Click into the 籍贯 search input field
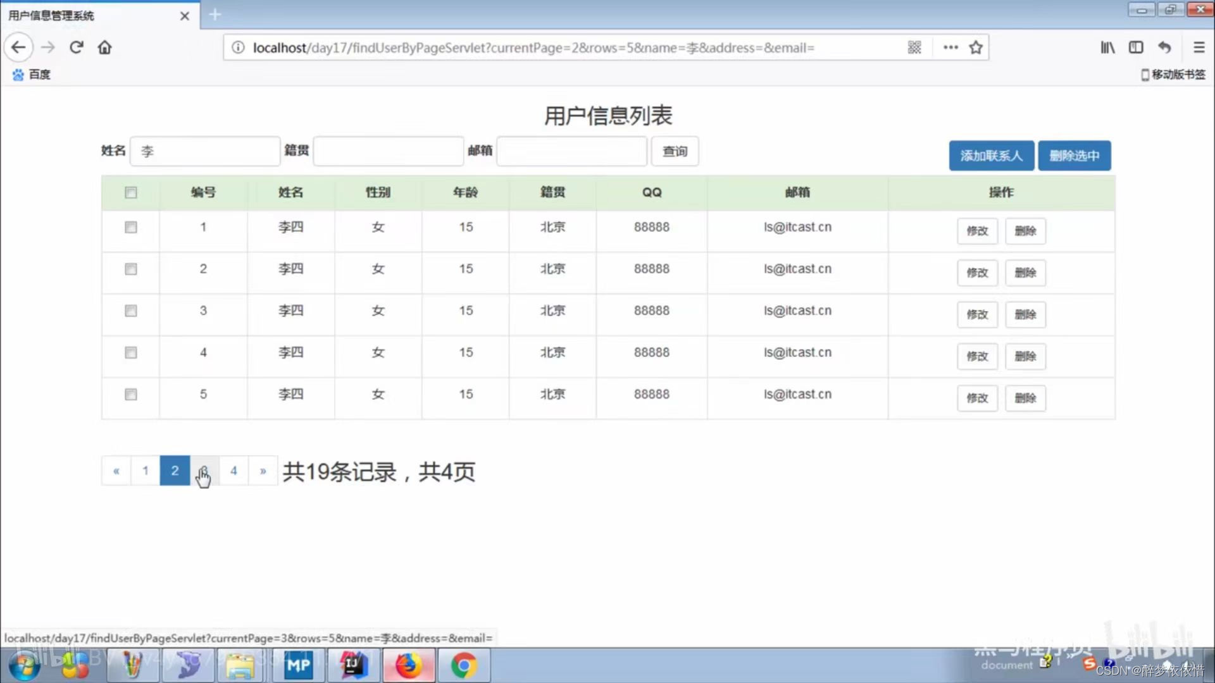The width and height of the screenshot is (1215, 683). point(388,151)
